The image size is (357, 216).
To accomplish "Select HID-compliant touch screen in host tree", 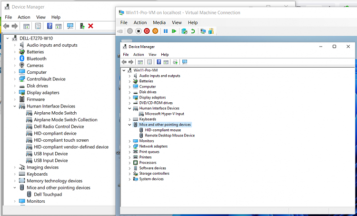I will 61,140.
